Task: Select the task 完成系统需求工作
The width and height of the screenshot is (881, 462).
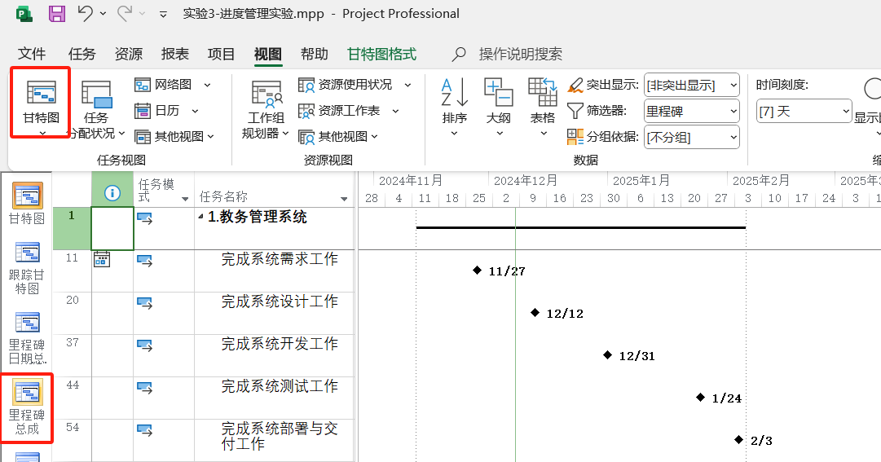Action: (x=280, y=259)
